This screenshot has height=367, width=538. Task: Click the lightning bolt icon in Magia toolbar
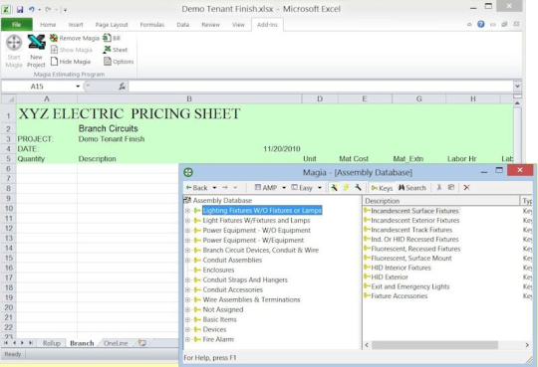tap(346, 187)
